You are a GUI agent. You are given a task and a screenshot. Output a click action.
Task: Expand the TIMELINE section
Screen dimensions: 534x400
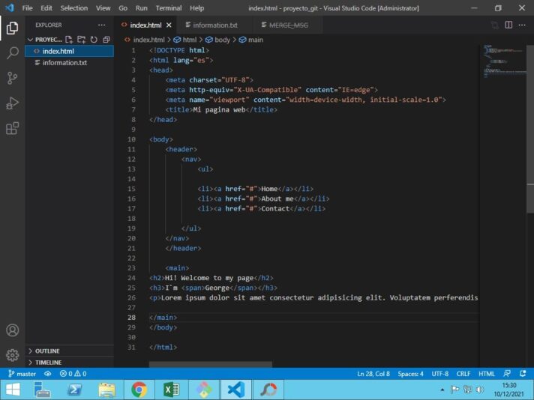tap(48, 362)
